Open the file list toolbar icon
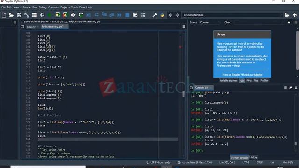The height and width of the screenshot is (168, 299). click(x=35, y=15)
